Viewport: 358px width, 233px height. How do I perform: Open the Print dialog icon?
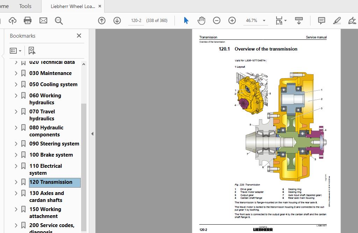pyautogui.click(x=28, y=21)
